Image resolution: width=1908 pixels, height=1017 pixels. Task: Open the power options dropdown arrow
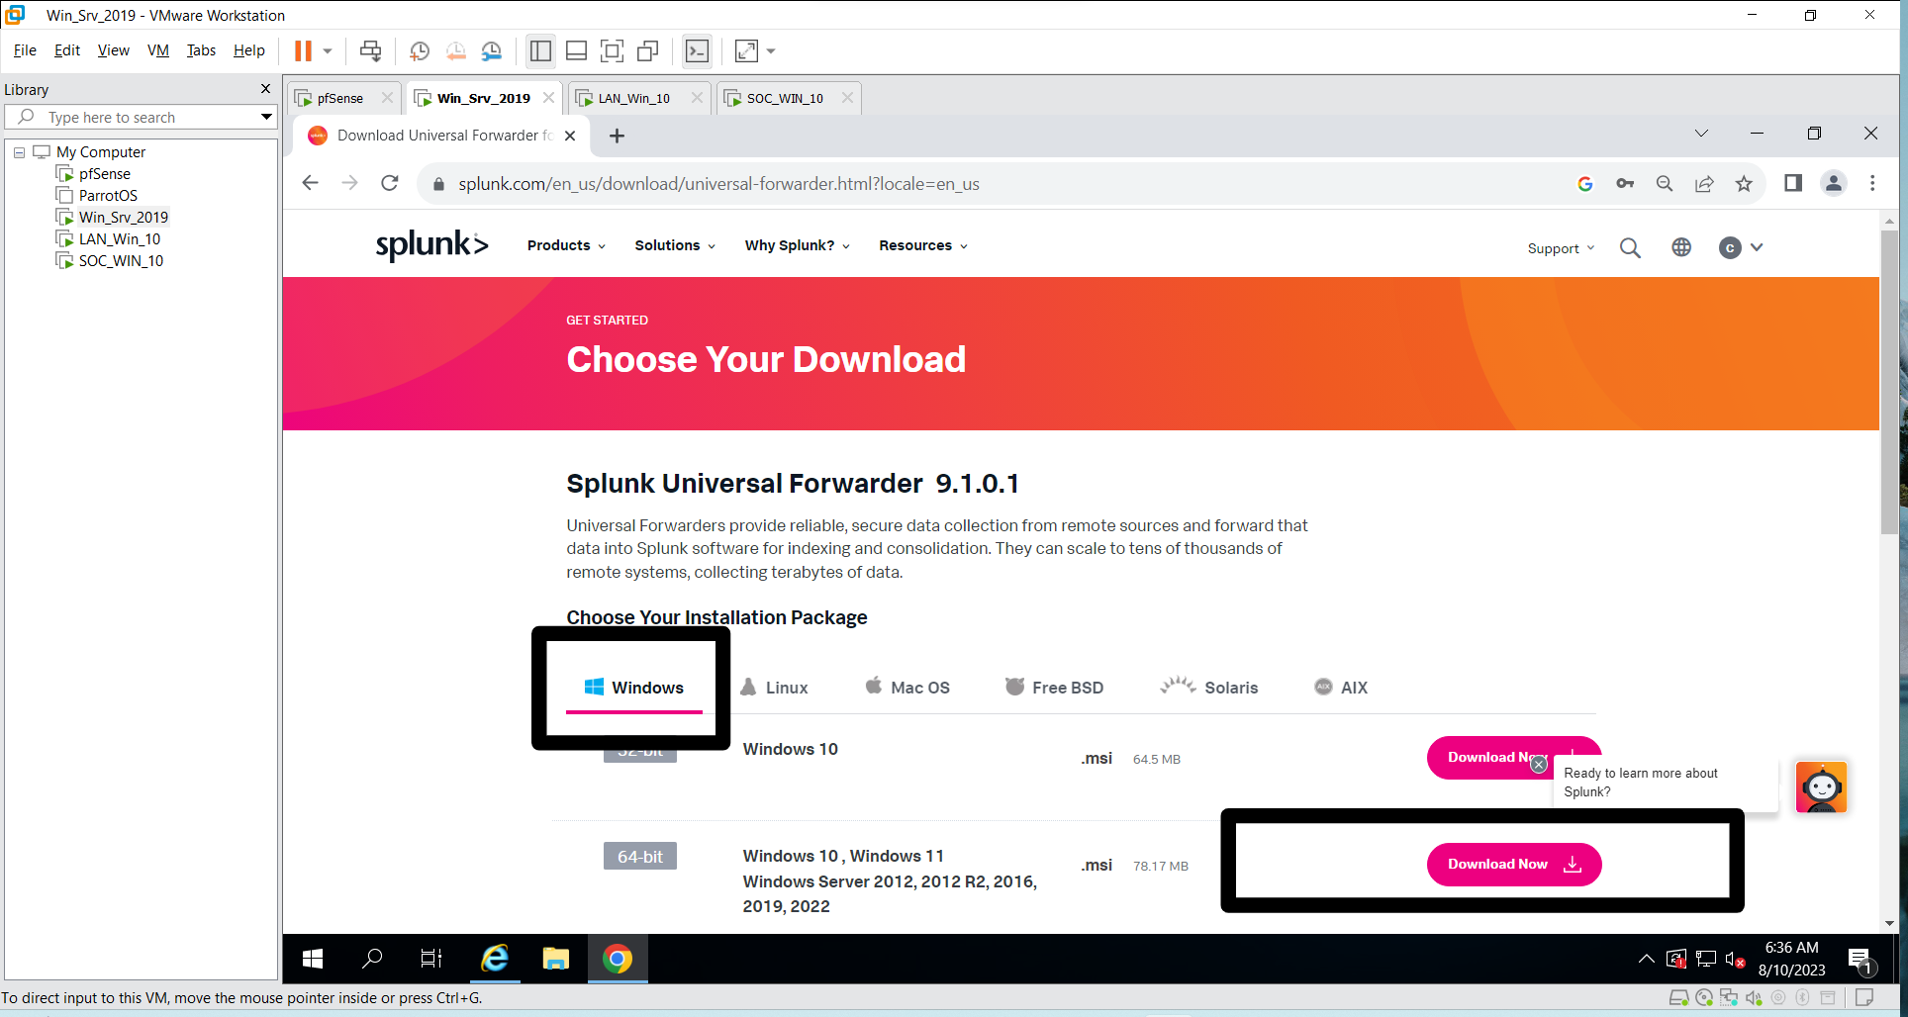(x=328, y=50)
